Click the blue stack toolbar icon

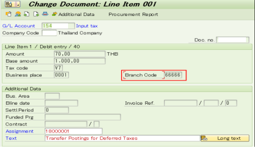[x=45, y=14]
